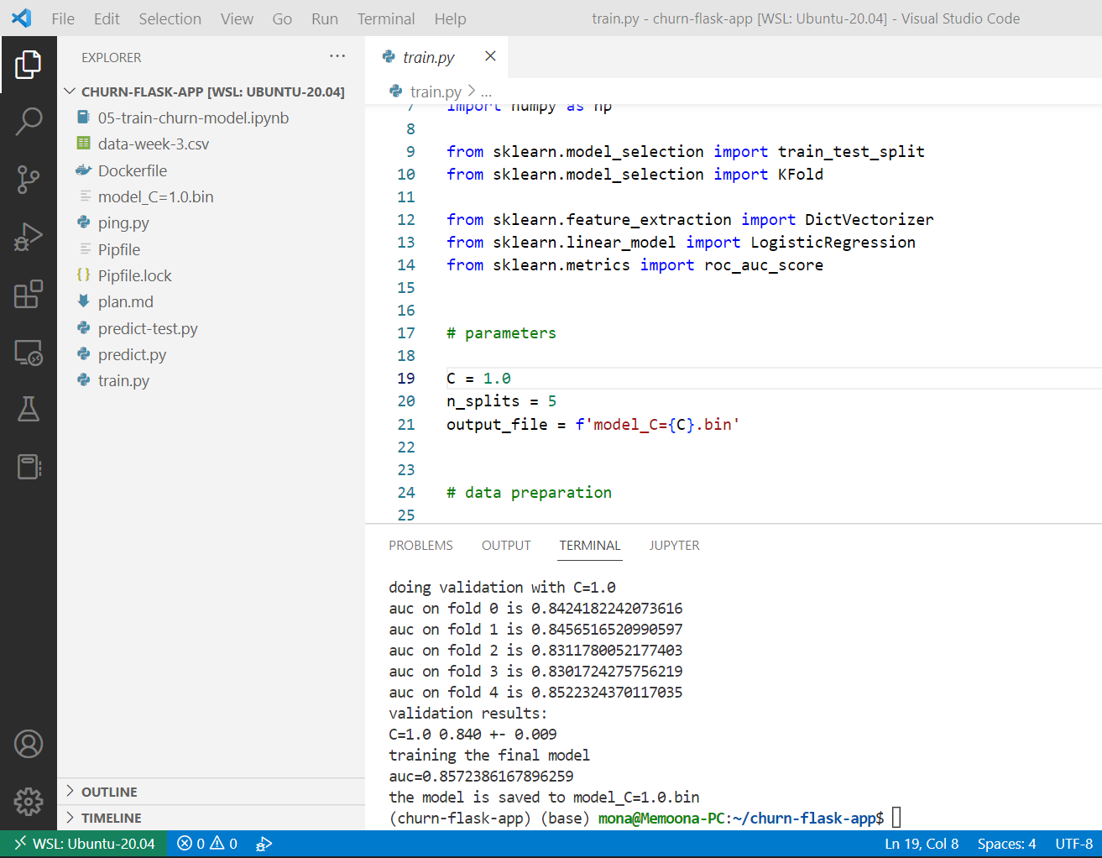Click line number 19 in gutter
The width and height of the screenshot is (1102, 858).
(406, 379)
